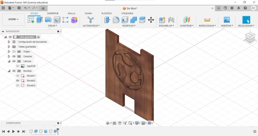Toggle visibility of Bocetos folder
The width and height of the screenshot is (258, 136).
coord(14,71)
